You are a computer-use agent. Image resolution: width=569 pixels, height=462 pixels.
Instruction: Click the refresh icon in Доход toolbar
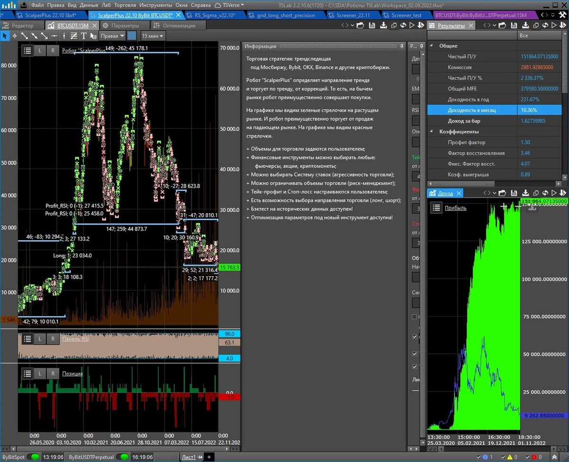(545, 193)
